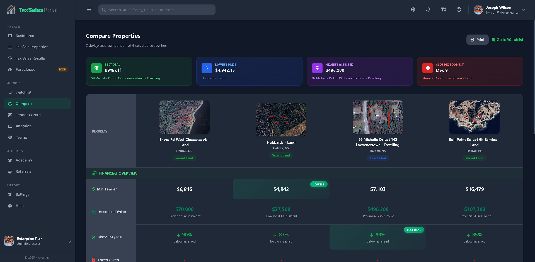Image resolution: width=535 pixels, height=262 pixels.
Task: Open the help question-mark icon
Action: tap(459, 9)
